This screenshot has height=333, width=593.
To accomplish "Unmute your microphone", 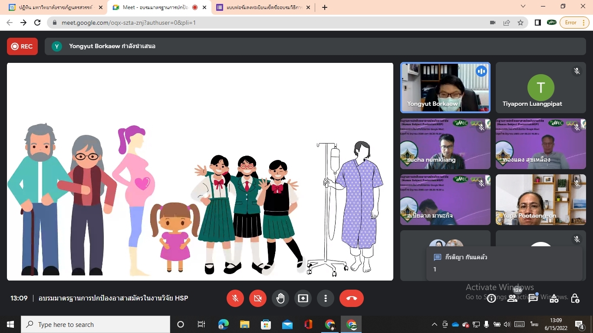I will point(235,298).
